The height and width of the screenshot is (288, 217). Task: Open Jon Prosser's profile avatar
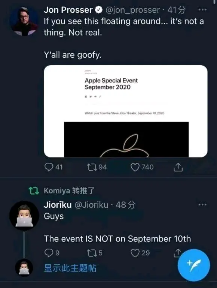pos(24,21)
